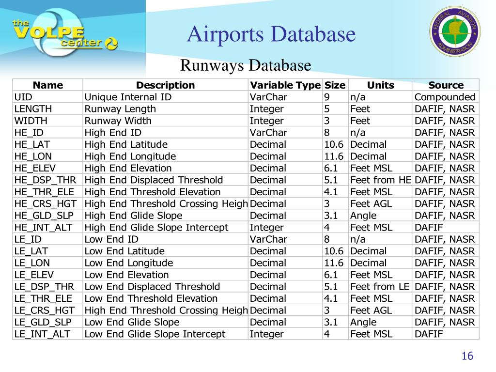Screen dimensions: 496x372
Task: Click the 'Description' column header
Action: point(166,85)
